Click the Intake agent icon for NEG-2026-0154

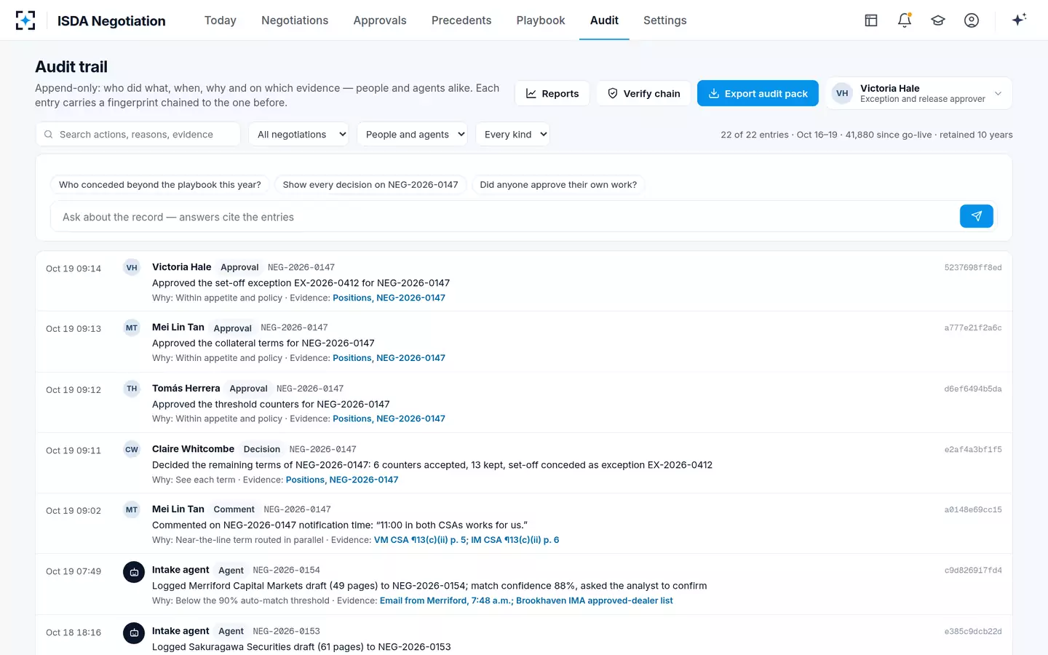click(134, 572)
